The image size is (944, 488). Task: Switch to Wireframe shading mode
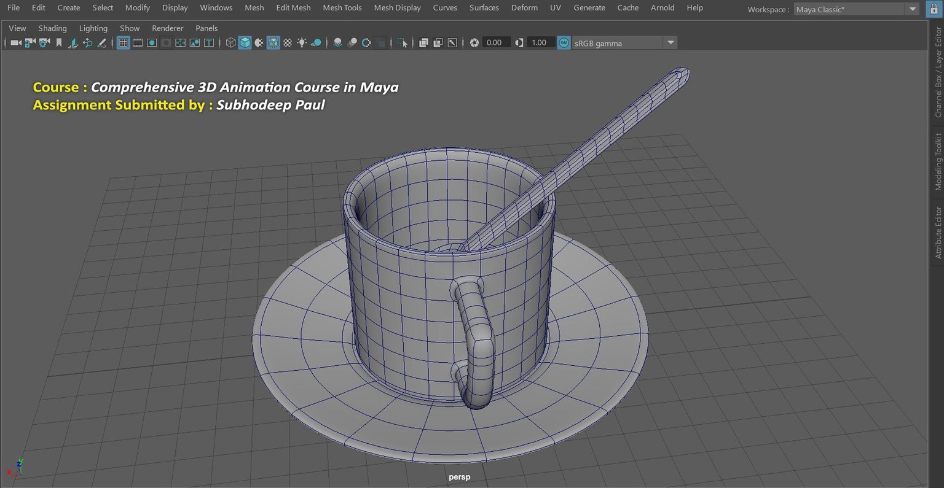coord(230,43)
